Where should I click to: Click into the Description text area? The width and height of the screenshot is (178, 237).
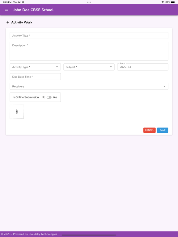pyautogui.click(x=89, y=51)
